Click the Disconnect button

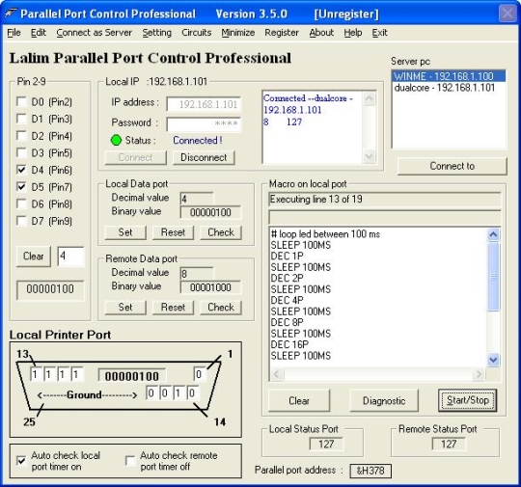pos(204,157)
